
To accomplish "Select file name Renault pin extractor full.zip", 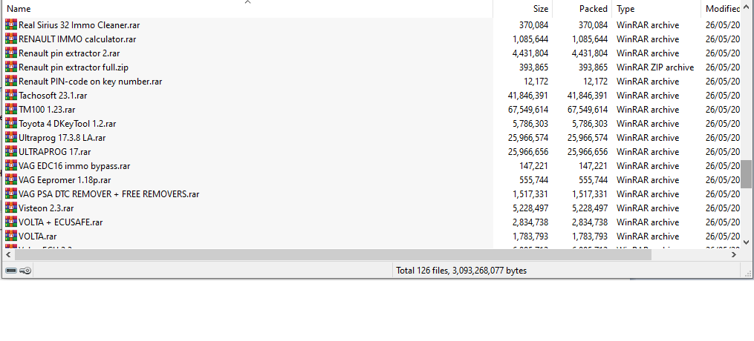I will [74, 67].
